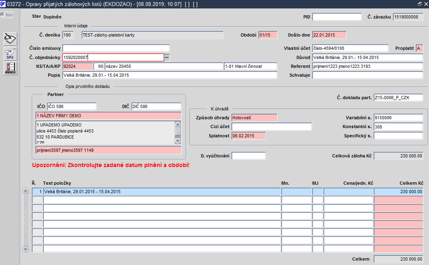The height and width of the screenshot is (265, 429).
Task: Open the ÚKOLY tasks checklist icon
Action: click(x=10, y=68)
